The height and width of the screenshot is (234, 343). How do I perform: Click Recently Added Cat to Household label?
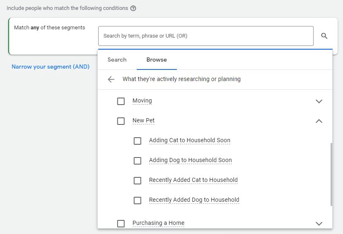coord(193,180)
